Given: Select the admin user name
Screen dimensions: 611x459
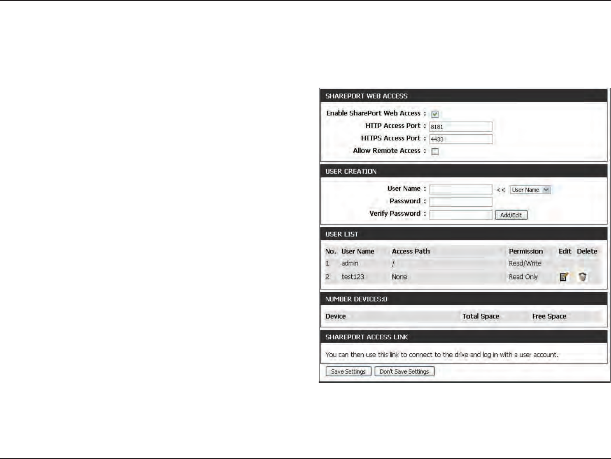Looking at the screenshot, I should 350,263.
